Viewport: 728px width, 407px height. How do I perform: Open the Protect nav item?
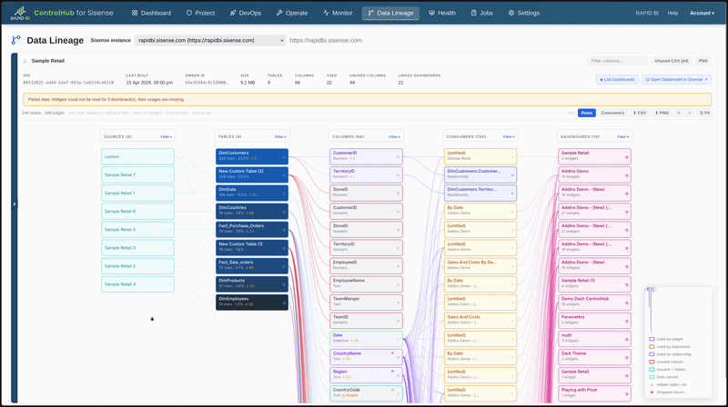click(x=200, y=13)
